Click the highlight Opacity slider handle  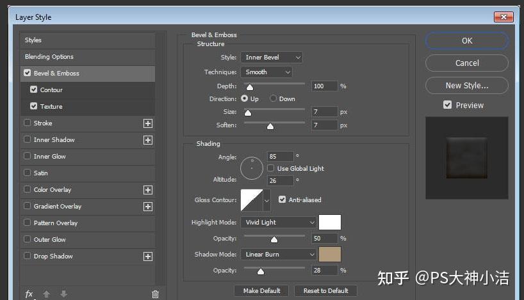[274, 240]
